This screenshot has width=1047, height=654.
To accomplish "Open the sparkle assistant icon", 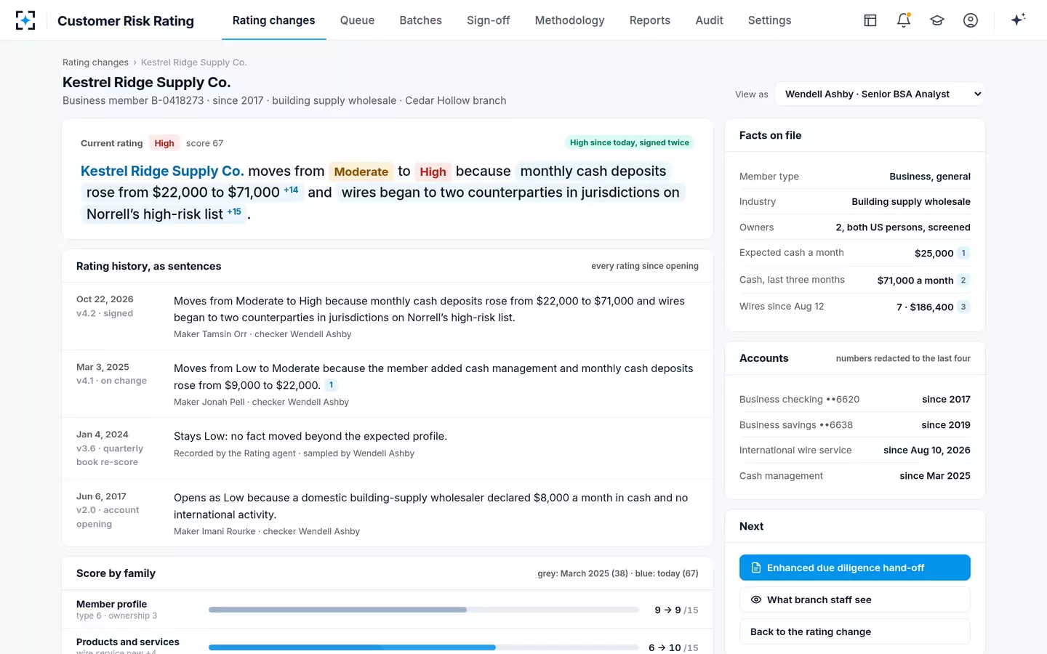I will [1018, 20].
